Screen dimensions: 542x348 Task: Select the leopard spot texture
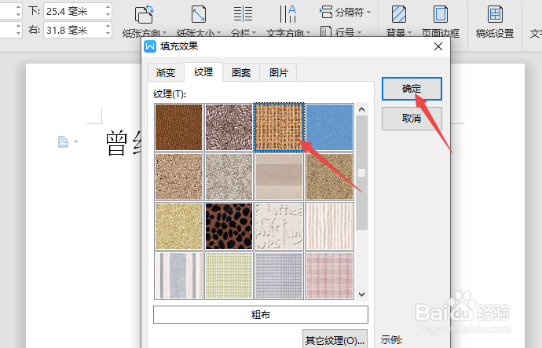[229, 226]
